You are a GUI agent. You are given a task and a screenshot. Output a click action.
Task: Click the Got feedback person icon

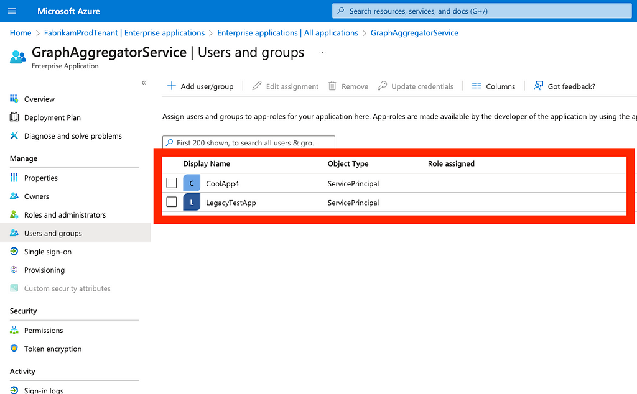click(x=538, y=86)
